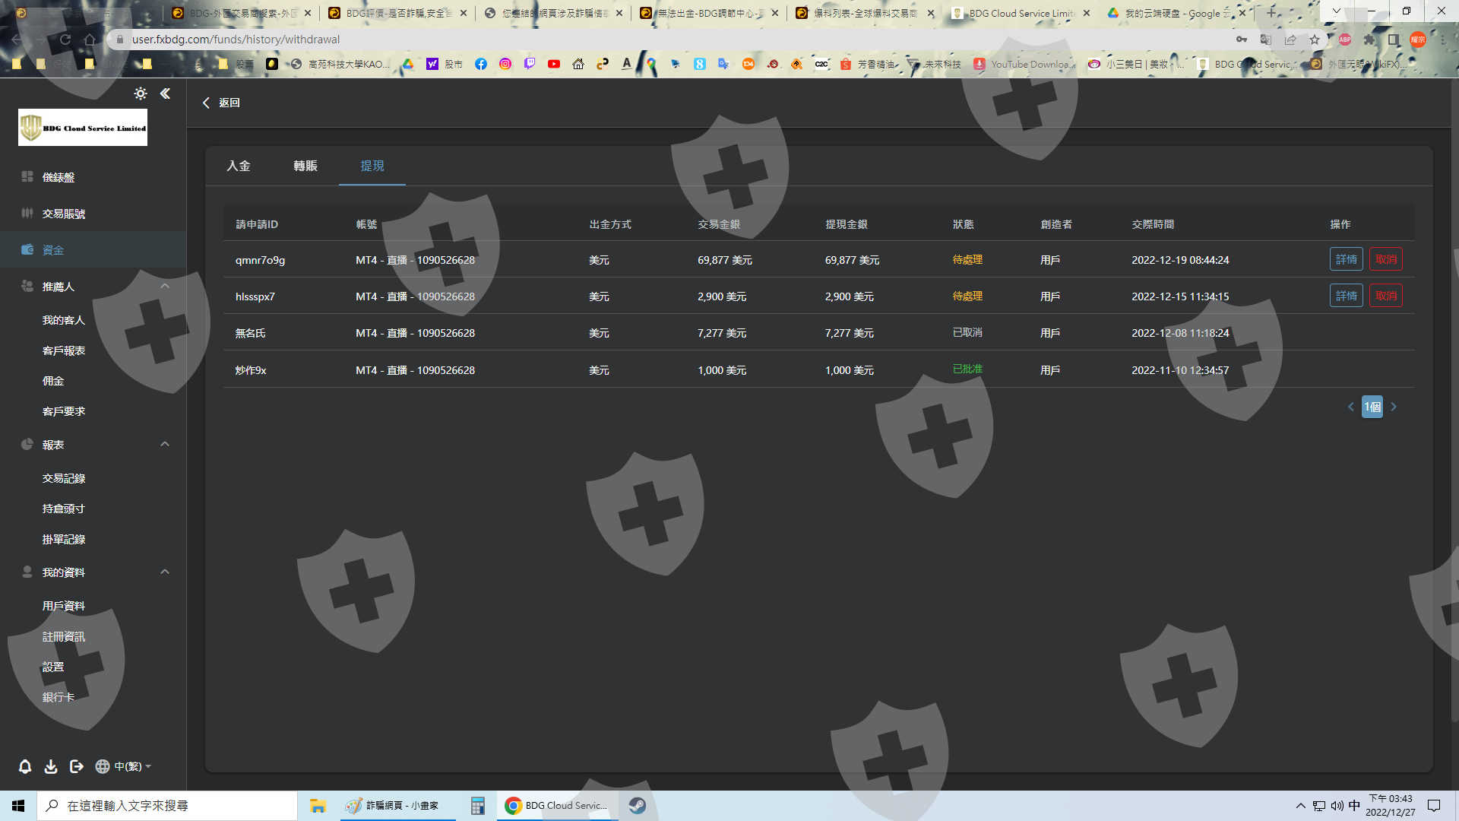This screenshot has height=821, width=1459.
Task: Switch to the 轉賬 tab
Action: [305, 166]
